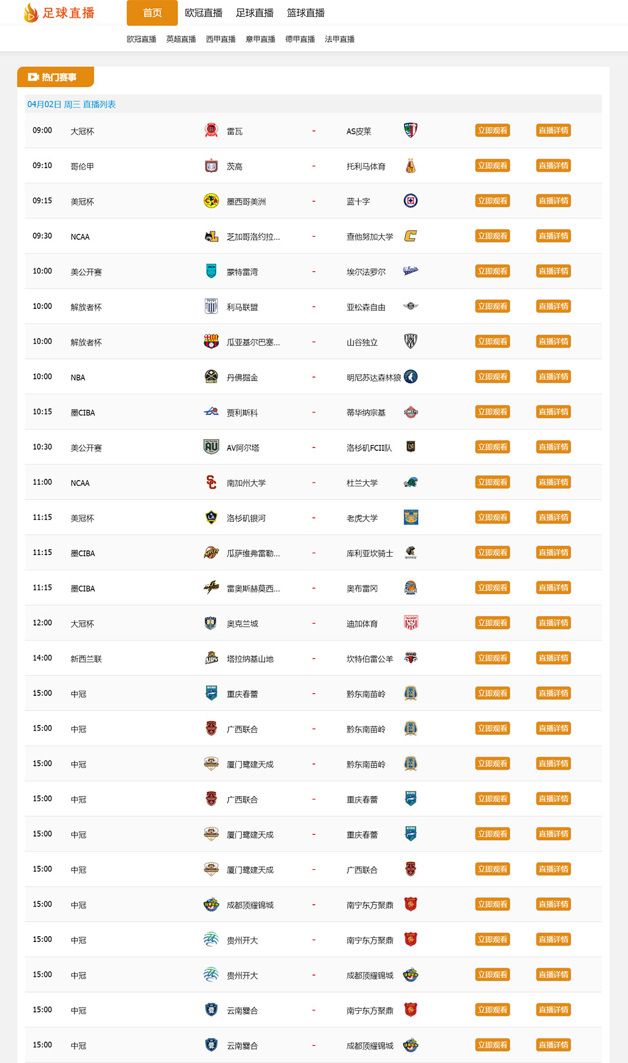Open the 首页 tab

coord(152,13)
